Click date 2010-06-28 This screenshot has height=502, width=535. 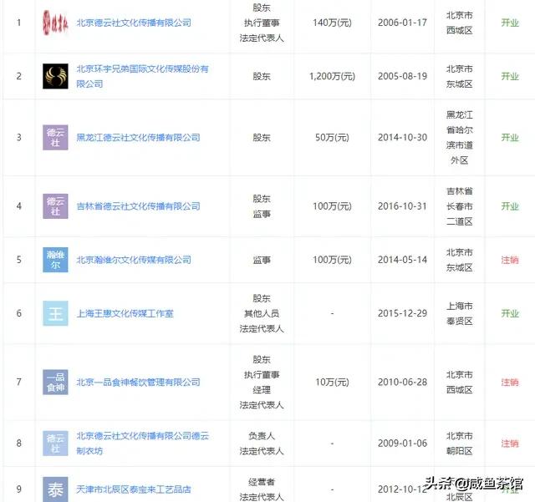(402, 383)
